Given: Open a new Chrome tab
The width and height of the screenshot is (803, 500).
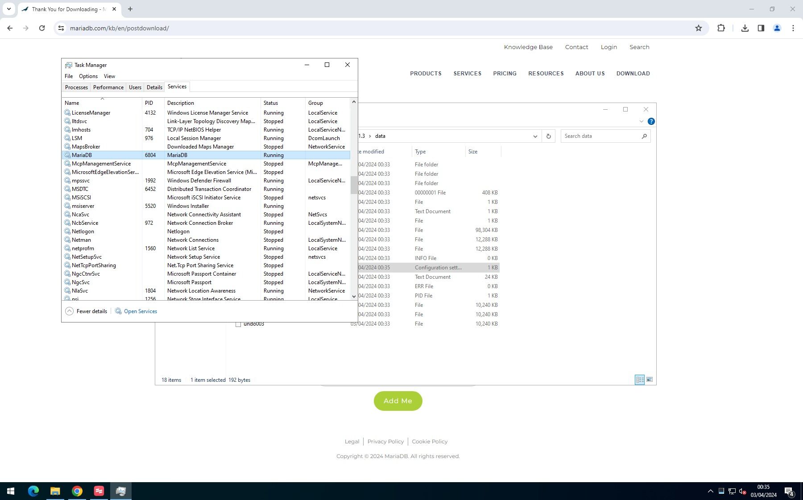Looking at the screenshot, I should (x=130, y=9).
